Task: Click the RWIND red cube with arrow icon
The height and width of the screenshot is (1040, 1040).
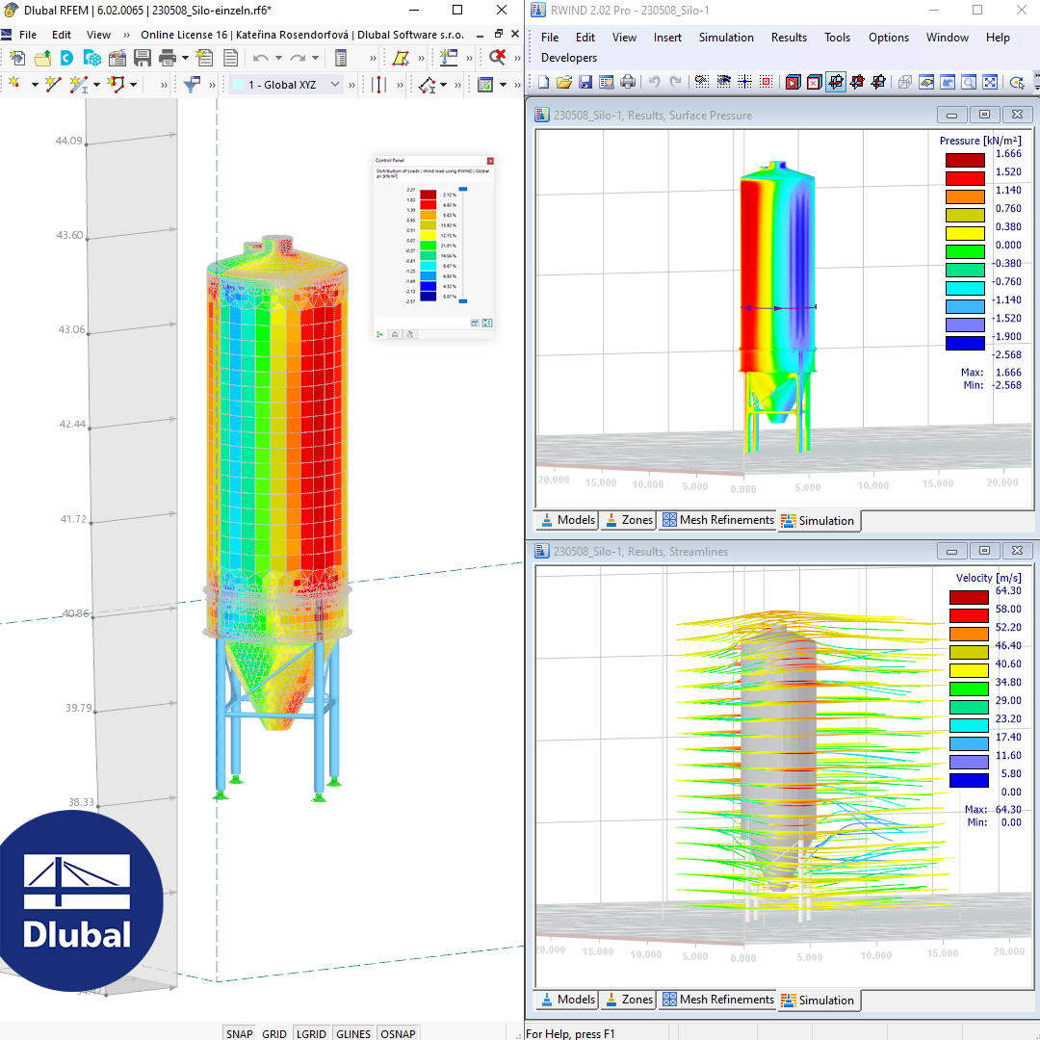Action: (793, 82)
